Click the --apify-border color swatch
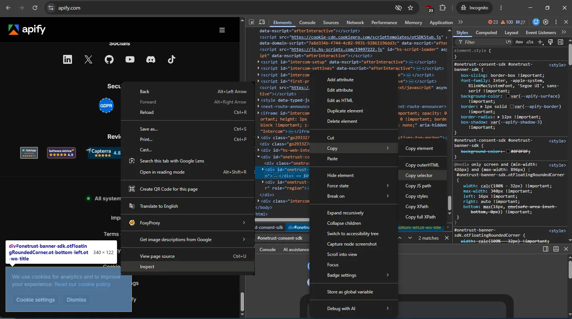Image resolution: width=572 pixels, height=319 pixels. pos(512,106)
